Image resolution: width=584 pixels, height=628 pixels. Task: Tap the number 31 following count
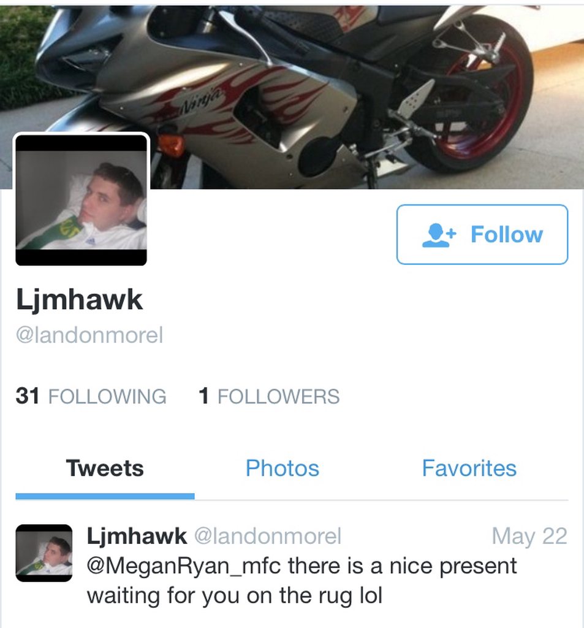coord(28,396)
